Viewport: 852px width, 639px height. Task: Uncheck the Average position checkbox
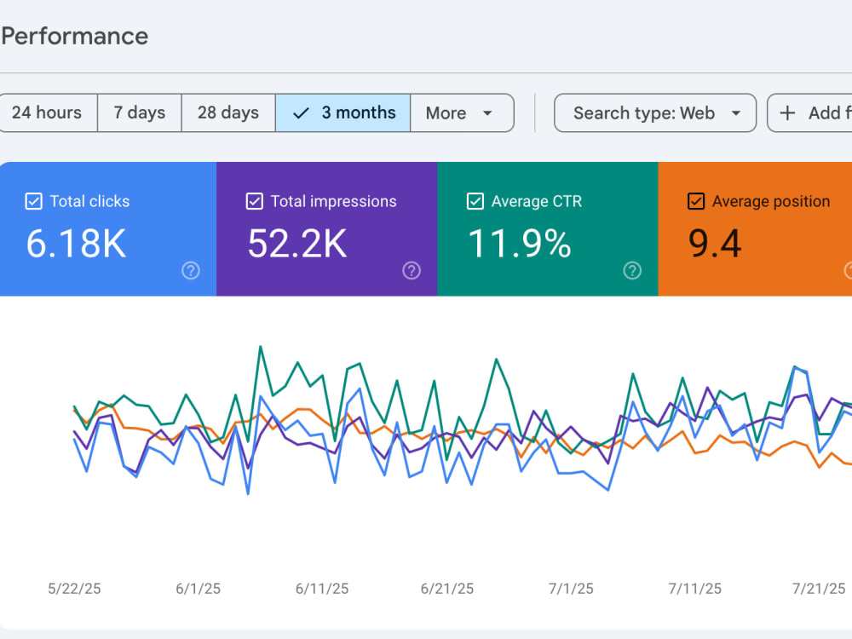[696, 201]
